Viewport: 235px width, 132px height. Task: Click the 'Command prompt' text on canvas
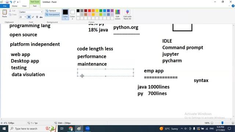[x=183, y=48]
